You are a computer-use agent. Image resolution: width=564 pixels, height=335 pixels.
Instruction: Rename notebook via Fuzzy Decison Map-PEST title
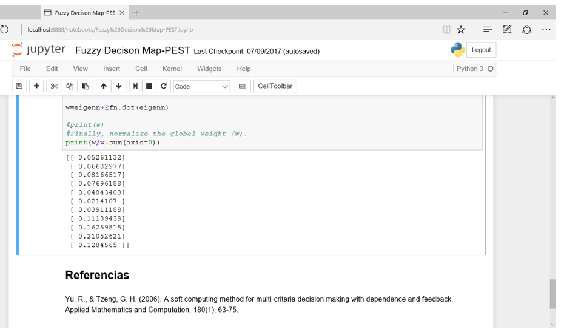tap(132, 50)
